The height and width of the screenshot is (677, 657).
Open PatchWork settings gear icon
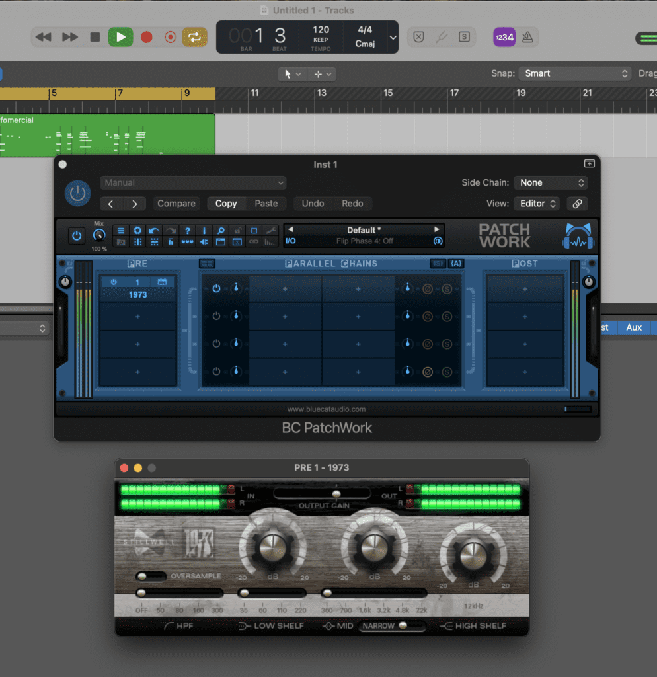point(137,231)
